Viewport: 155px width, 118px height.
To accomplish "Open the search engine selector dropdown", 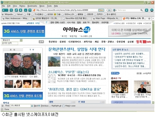I will point(115,10).
